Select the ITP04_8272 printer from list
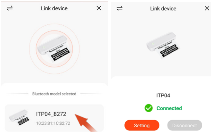 tap(54, 118)
